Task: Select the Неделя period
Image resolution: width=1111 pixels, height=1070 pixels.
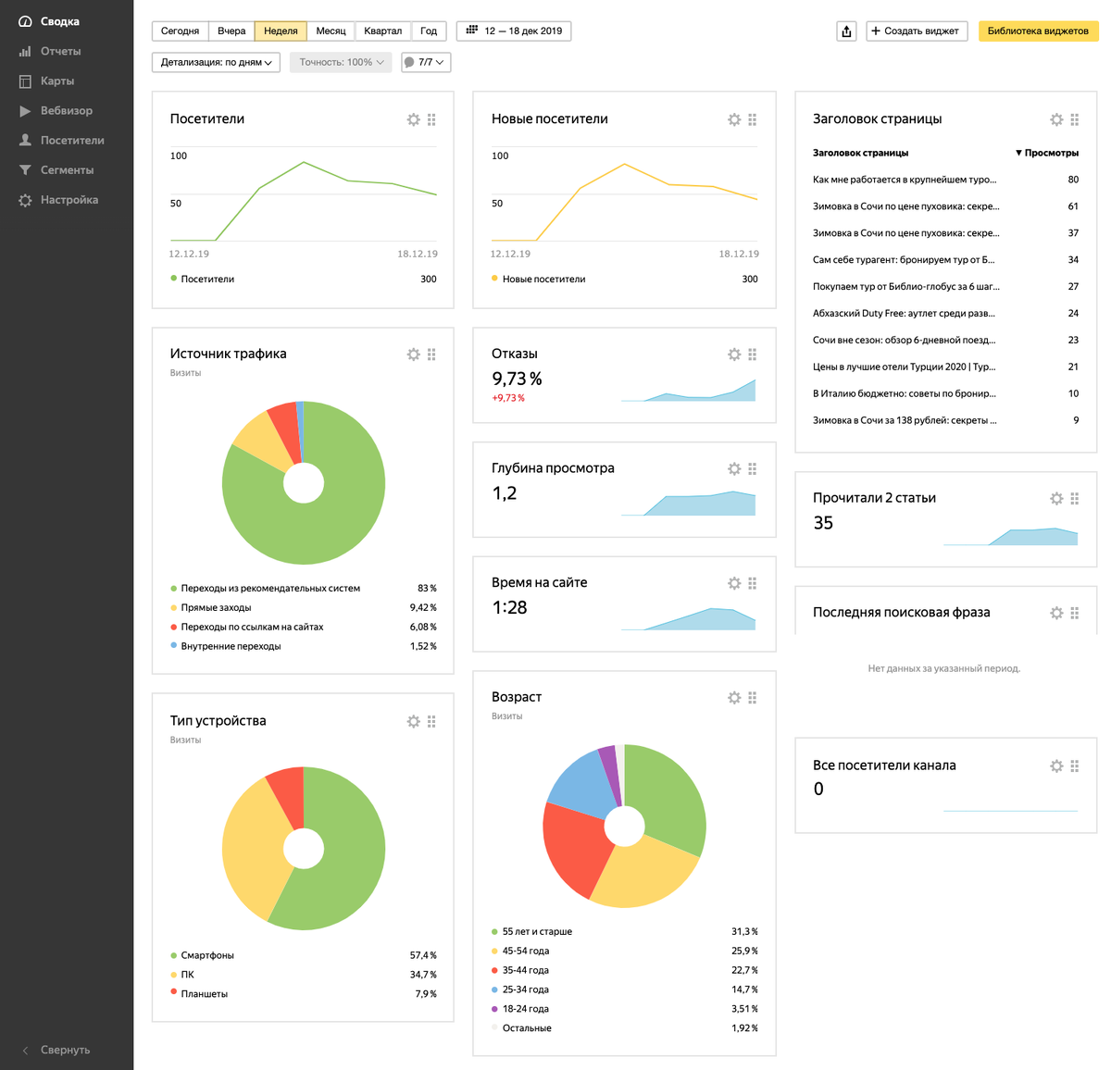Action: point(281,31)
